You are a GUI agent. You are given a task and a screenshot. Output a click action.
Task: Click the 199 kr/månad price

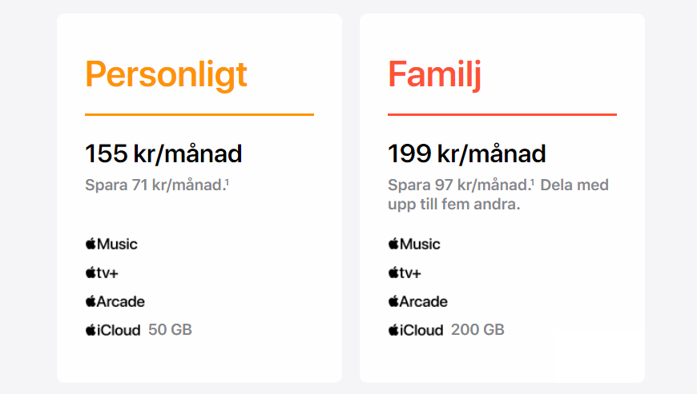(x=466, y=153)
